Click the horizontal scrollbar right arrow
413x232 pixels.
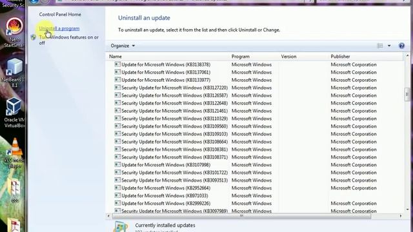401,216
